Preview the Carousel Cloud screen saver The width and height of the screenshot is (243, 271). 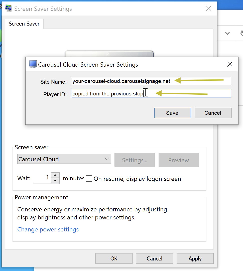(178, 160)
